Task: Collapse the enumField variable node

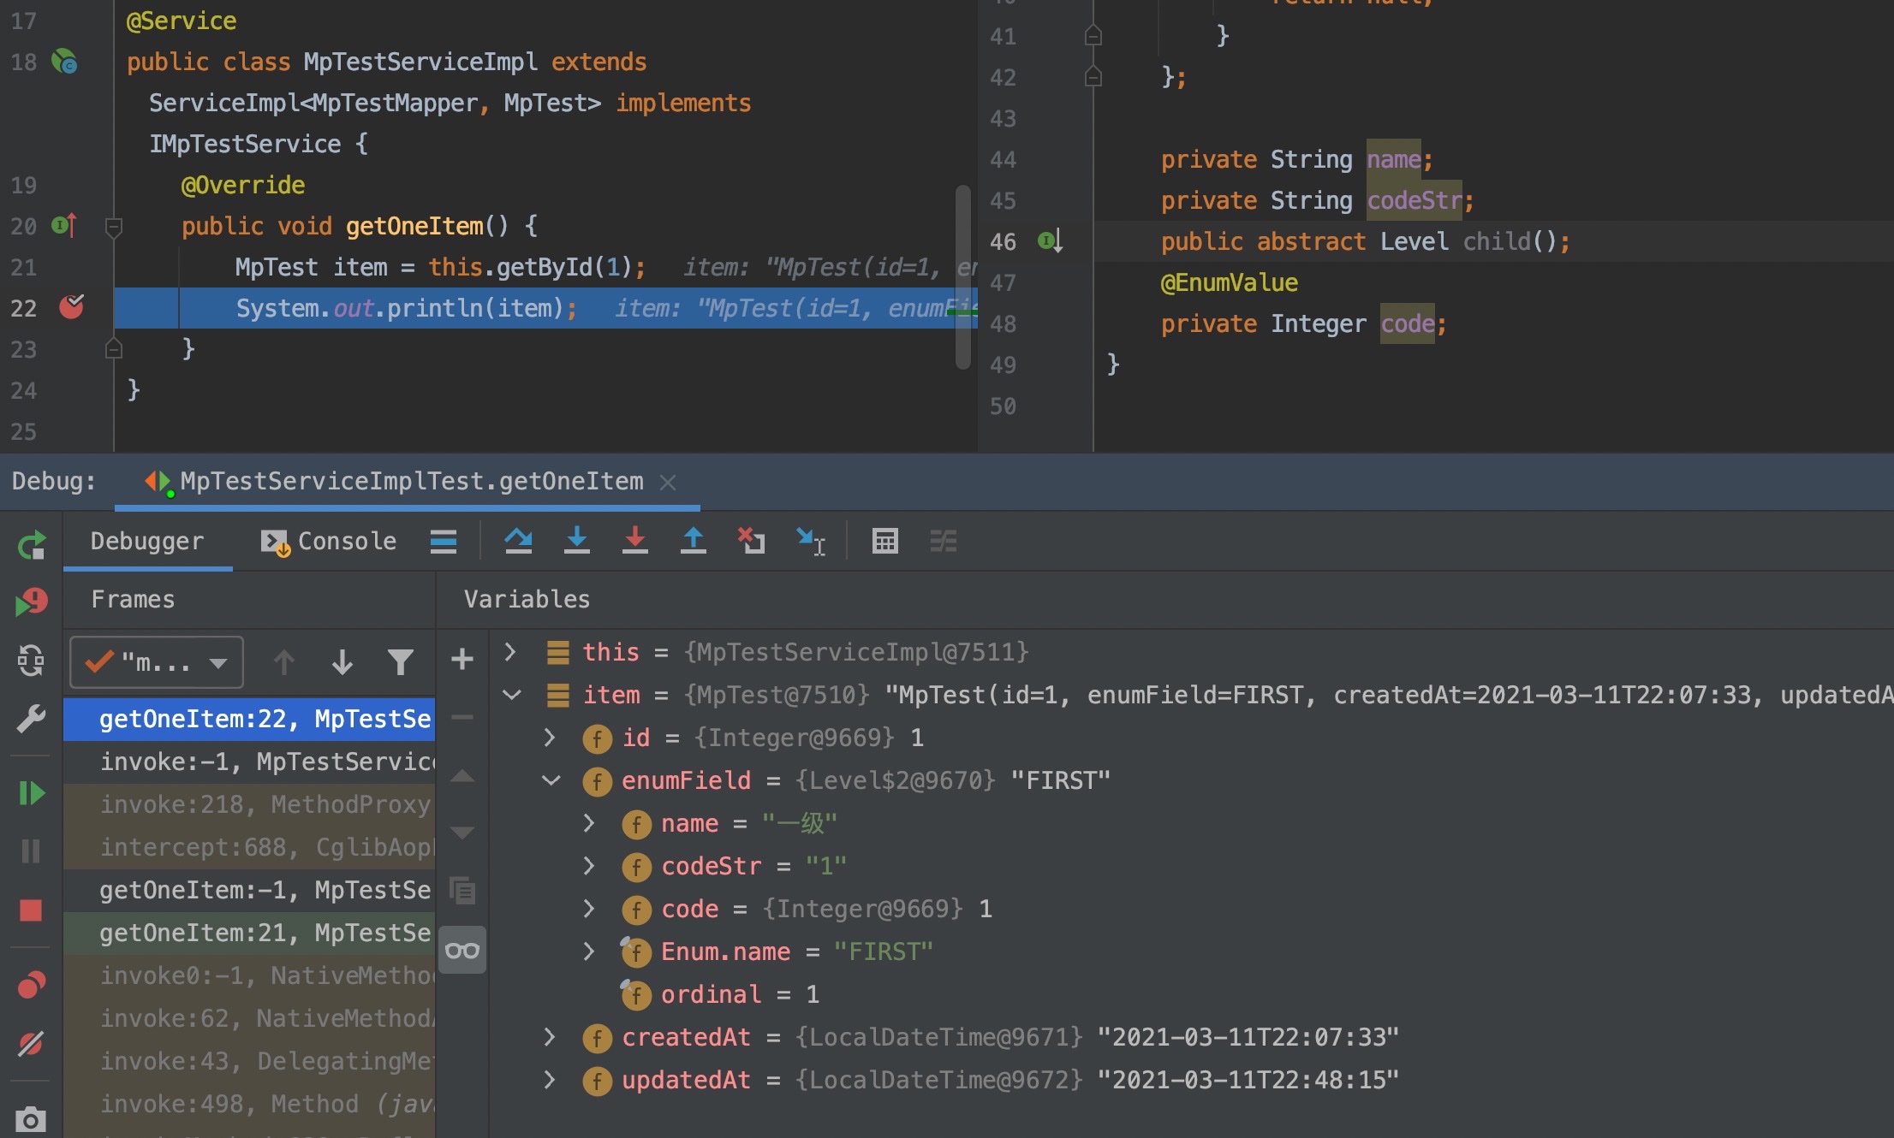Action: pos(551,780)
